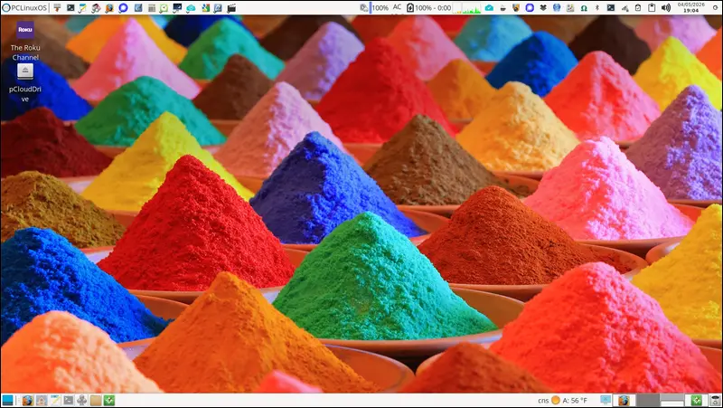Open the calculator launcher in top panel
This screenshot has height=408, width=723.
[152, 8]
